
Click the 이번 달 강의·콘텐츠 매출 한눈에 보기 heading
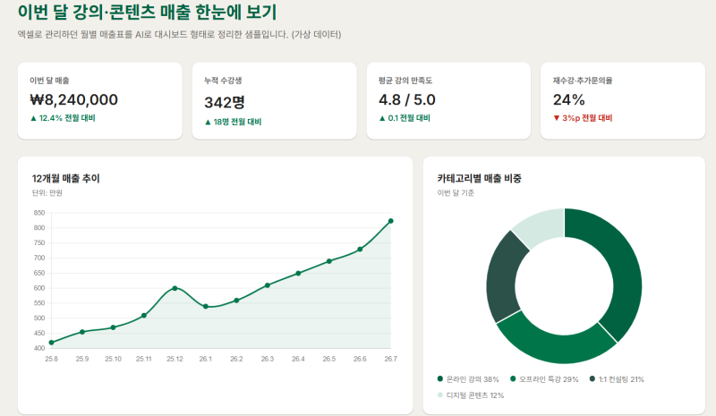(147, 12)
